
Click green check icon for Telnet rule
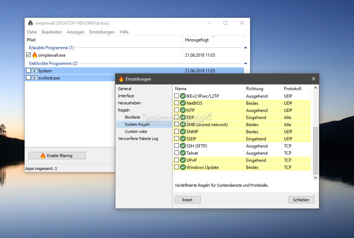click(183, 153)
